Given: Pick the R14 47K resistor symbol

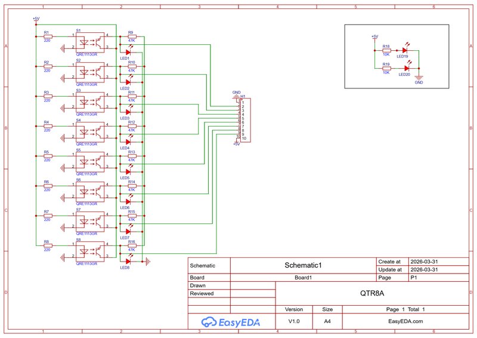Looking at the screenshot, I should click(x=132, y=186).
